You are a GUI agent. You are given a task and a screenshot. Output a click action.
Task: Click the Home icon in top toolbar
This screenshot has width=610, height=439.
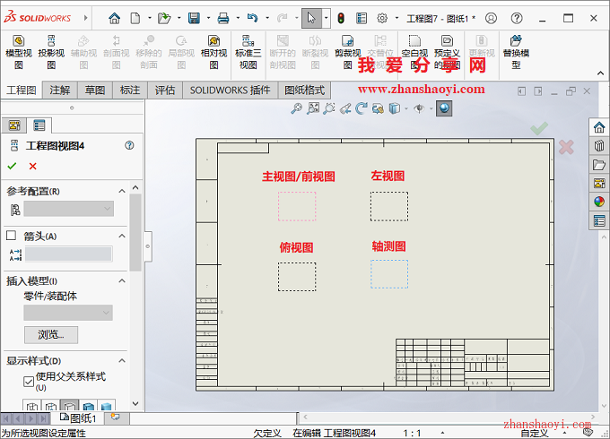(x=114, y=18)
